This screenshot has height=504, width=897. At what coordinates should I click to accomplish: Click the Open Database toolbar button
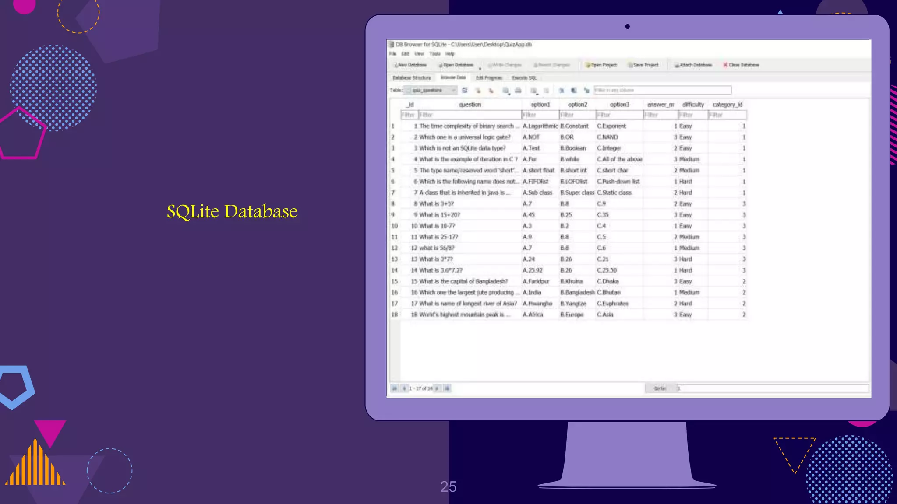click(x=456, y=65)
